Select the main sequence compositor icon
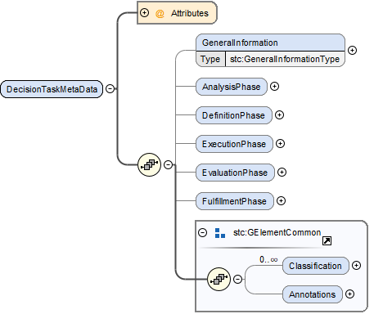383x314 pixels. (150, 164)
